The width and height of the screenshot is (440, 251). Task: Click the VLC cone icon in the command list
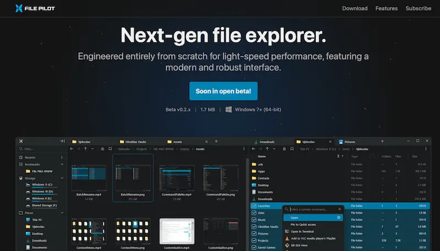tap(287, 238)
